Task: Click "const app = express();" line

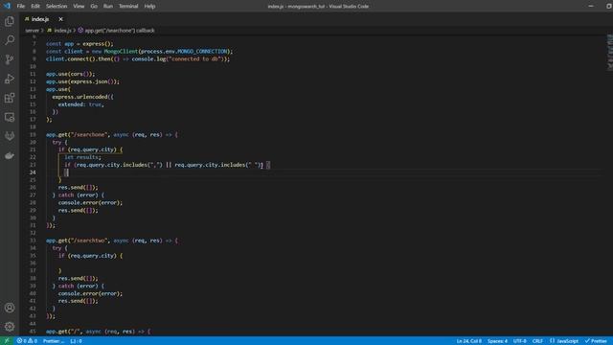Action: point(79,44)
